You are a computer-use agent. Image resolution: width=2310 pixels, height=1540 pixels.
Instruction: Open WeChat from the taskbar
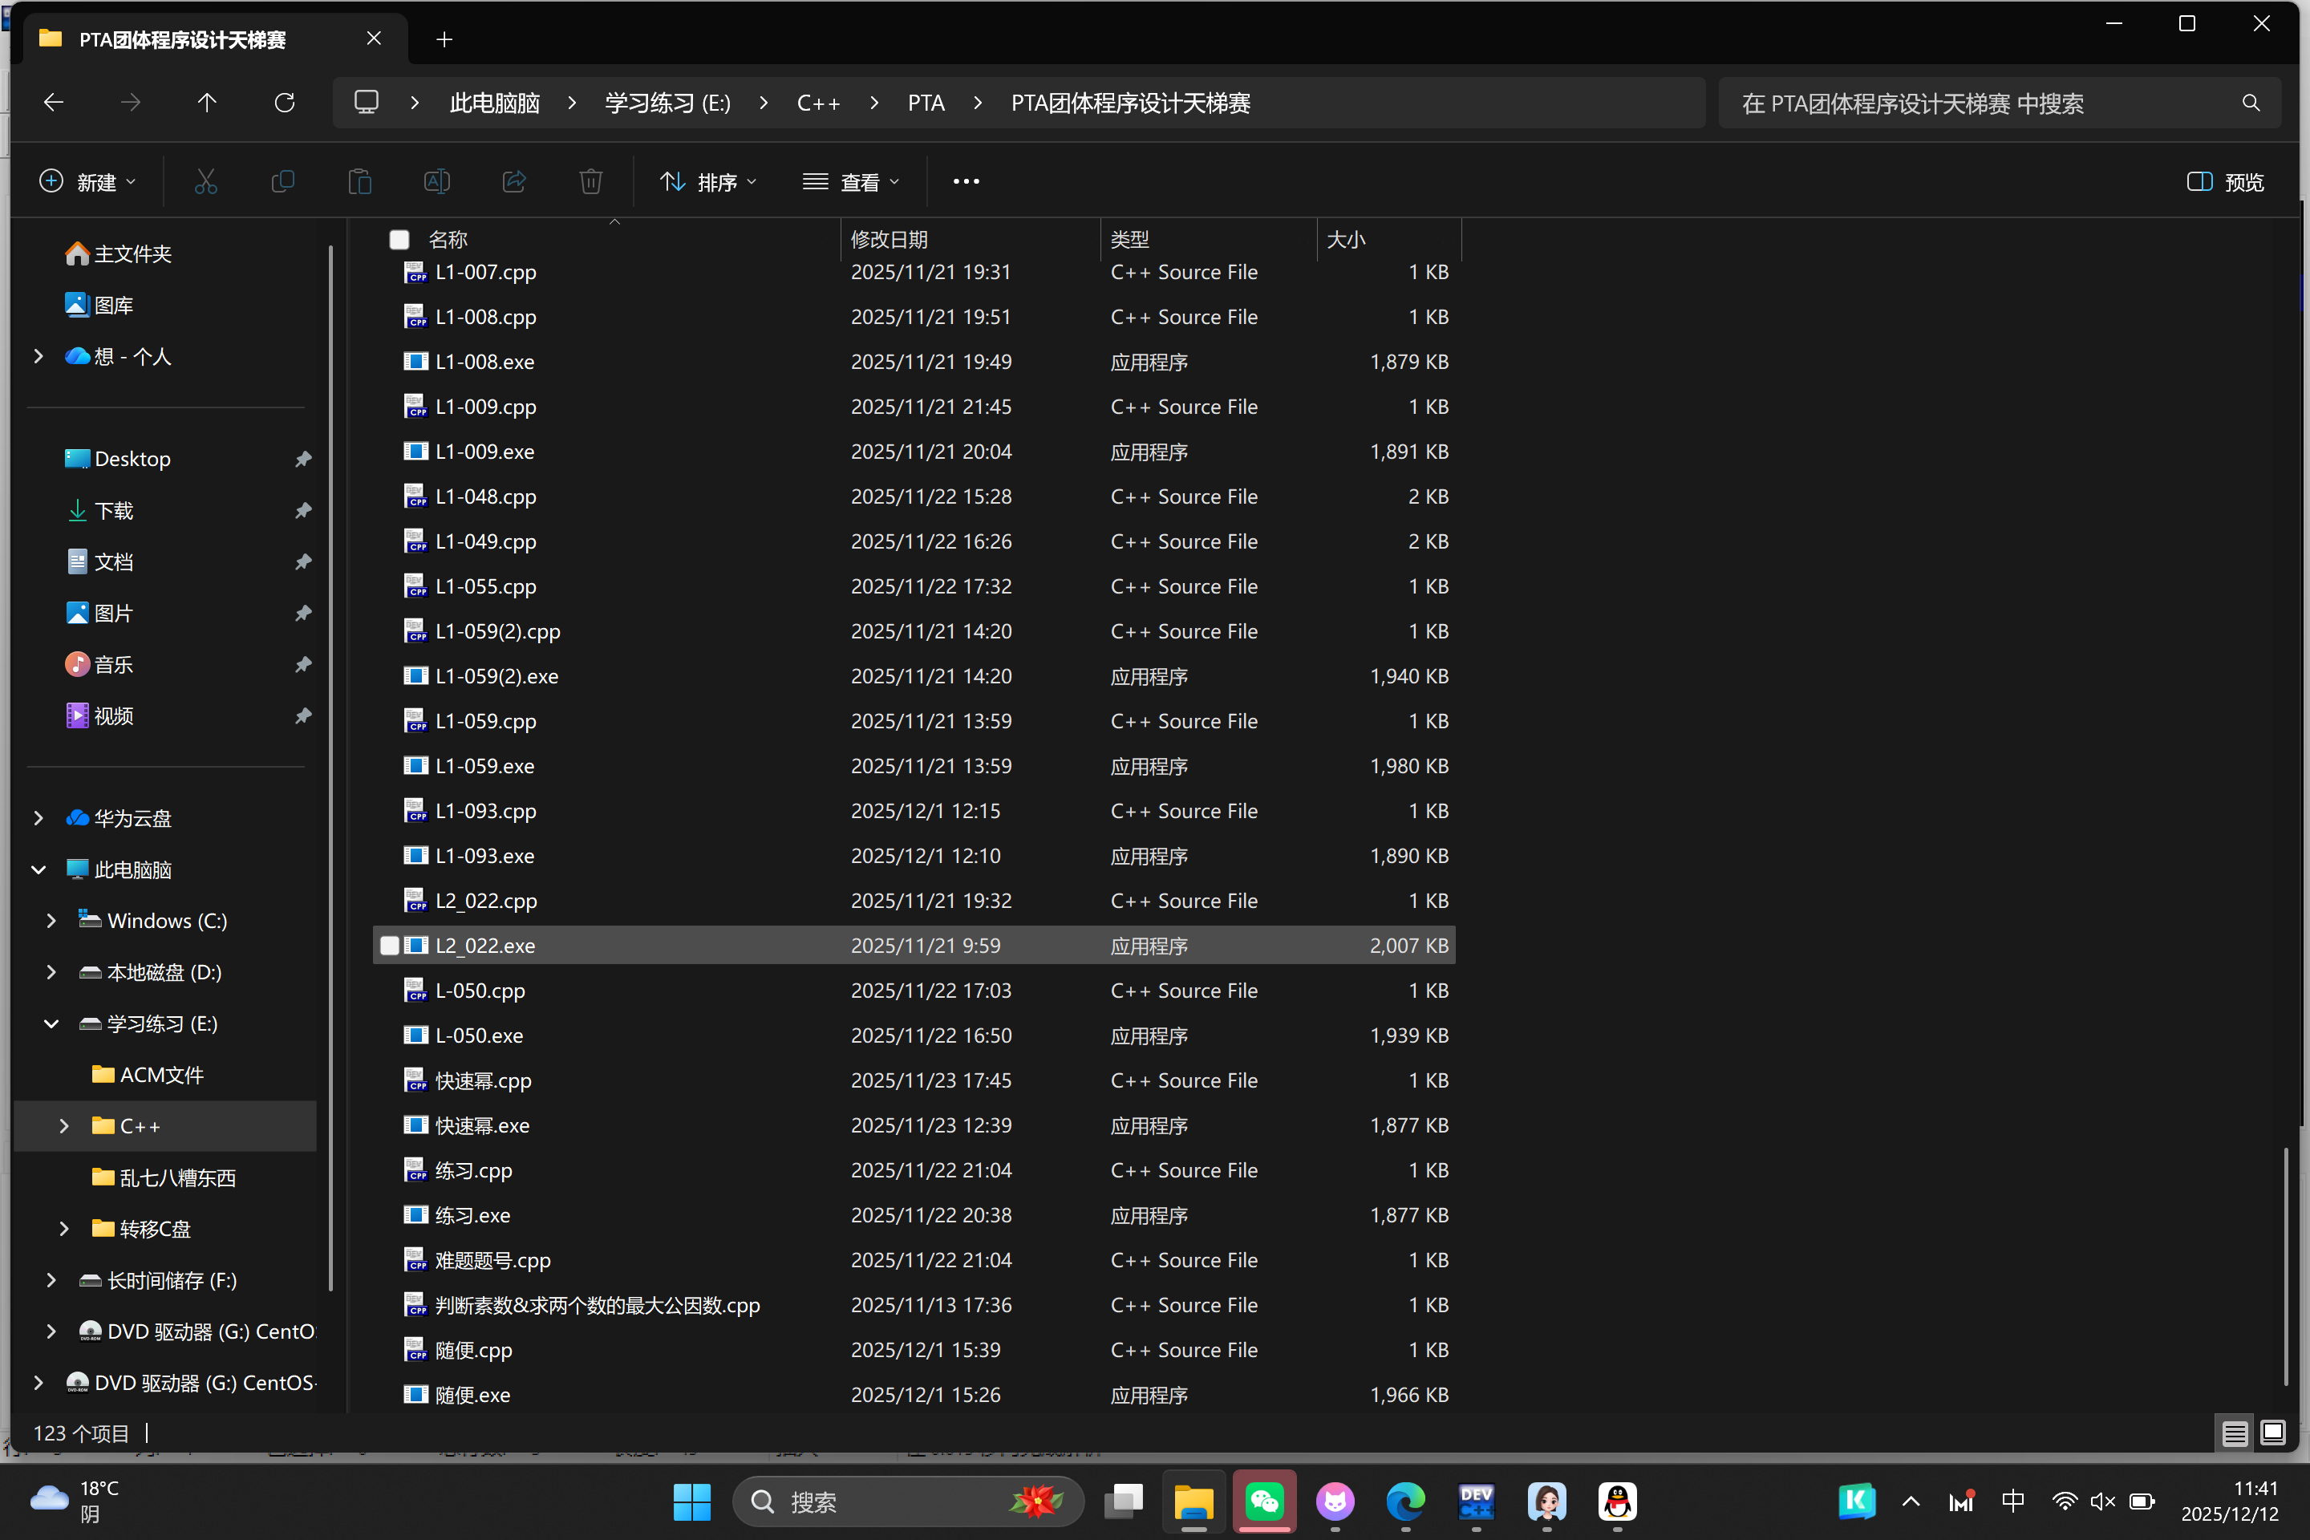[x=1264, y=1501]
